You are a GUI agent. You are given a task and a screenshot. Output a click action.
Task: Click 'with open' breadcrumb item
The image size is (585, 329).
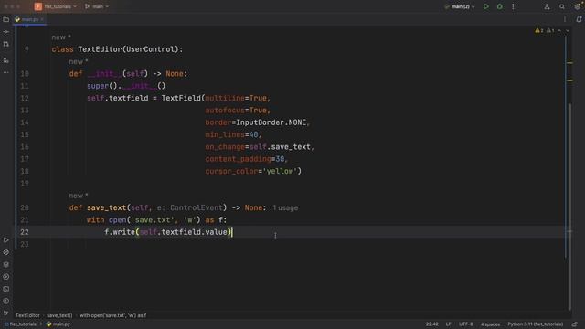coord(112,315)
